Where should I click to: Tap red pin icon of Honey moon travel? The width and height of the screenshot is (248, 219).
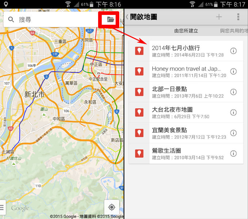(139, 71)
